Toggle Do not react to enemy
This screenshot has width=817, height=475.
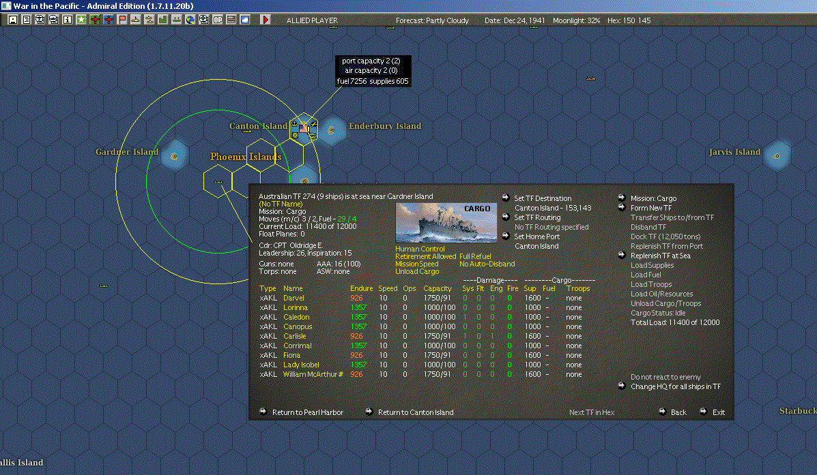[x=665, y=377]
